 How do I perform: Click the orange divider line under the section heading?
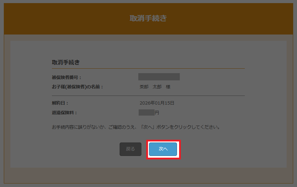(x=148, y=69)
